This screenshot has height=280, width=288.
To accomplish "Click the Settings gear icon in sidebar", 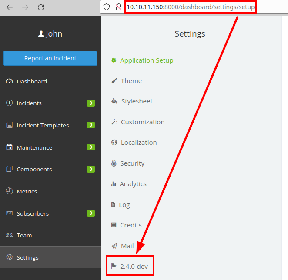I will pyautogui.click(x=10, y=257).
